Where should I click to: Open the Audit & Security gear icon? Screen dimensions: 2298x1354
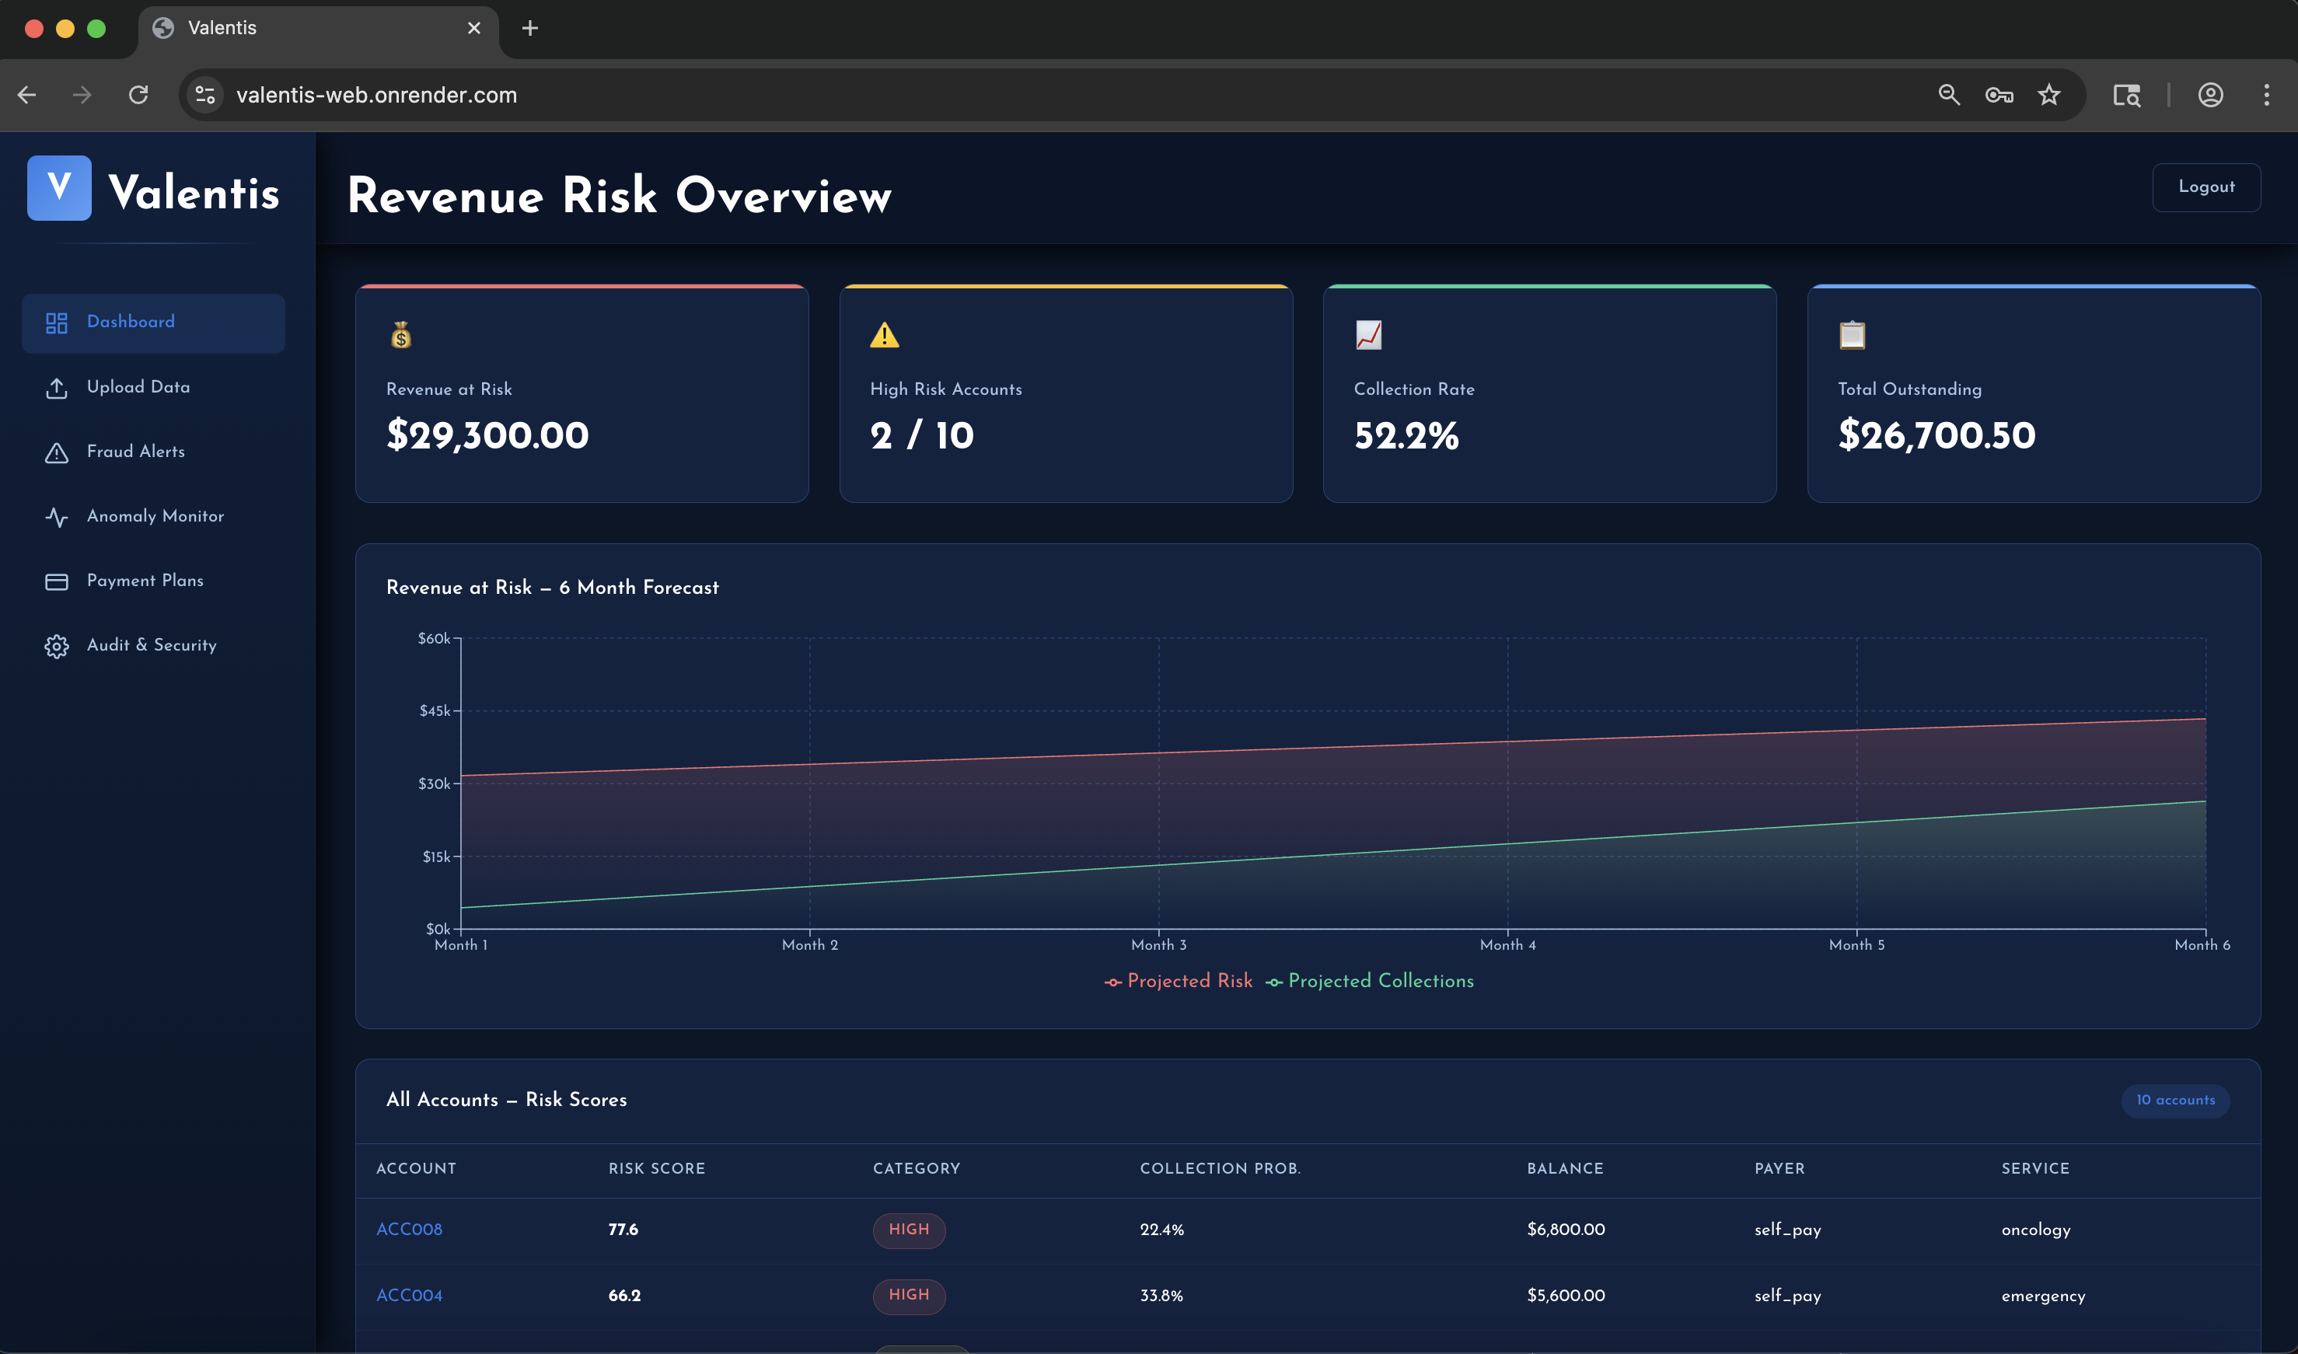(57, 646)
